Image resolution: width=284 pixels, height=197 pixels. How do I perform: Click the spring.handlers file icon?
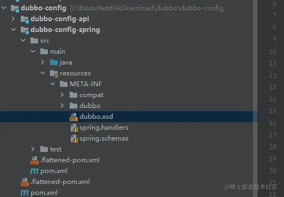point(74,128)
